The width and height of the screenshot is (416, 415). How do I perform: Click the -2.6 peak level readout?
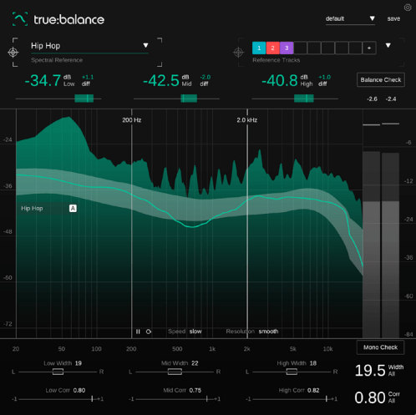click(x=372, y=99)
